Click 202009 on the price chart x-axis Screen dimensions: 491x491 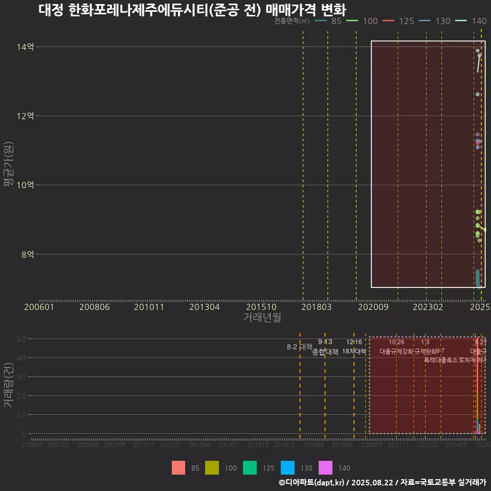point(373,307)
